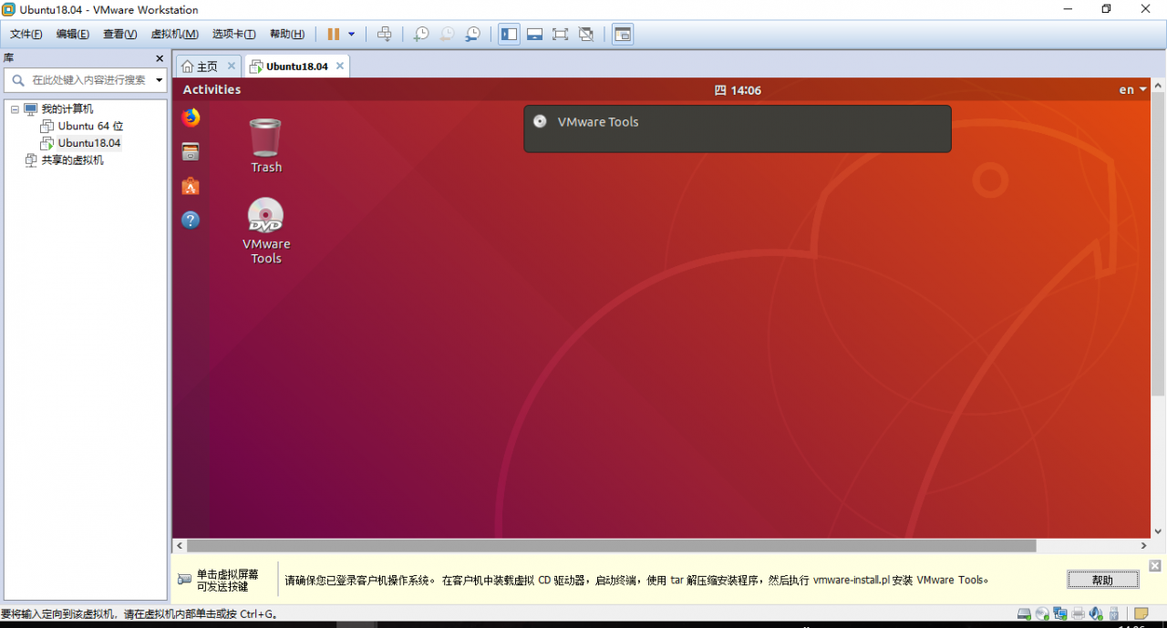
Task: Select Ubuntu18.04 in the library tree
Action: [x=89, y=143]
